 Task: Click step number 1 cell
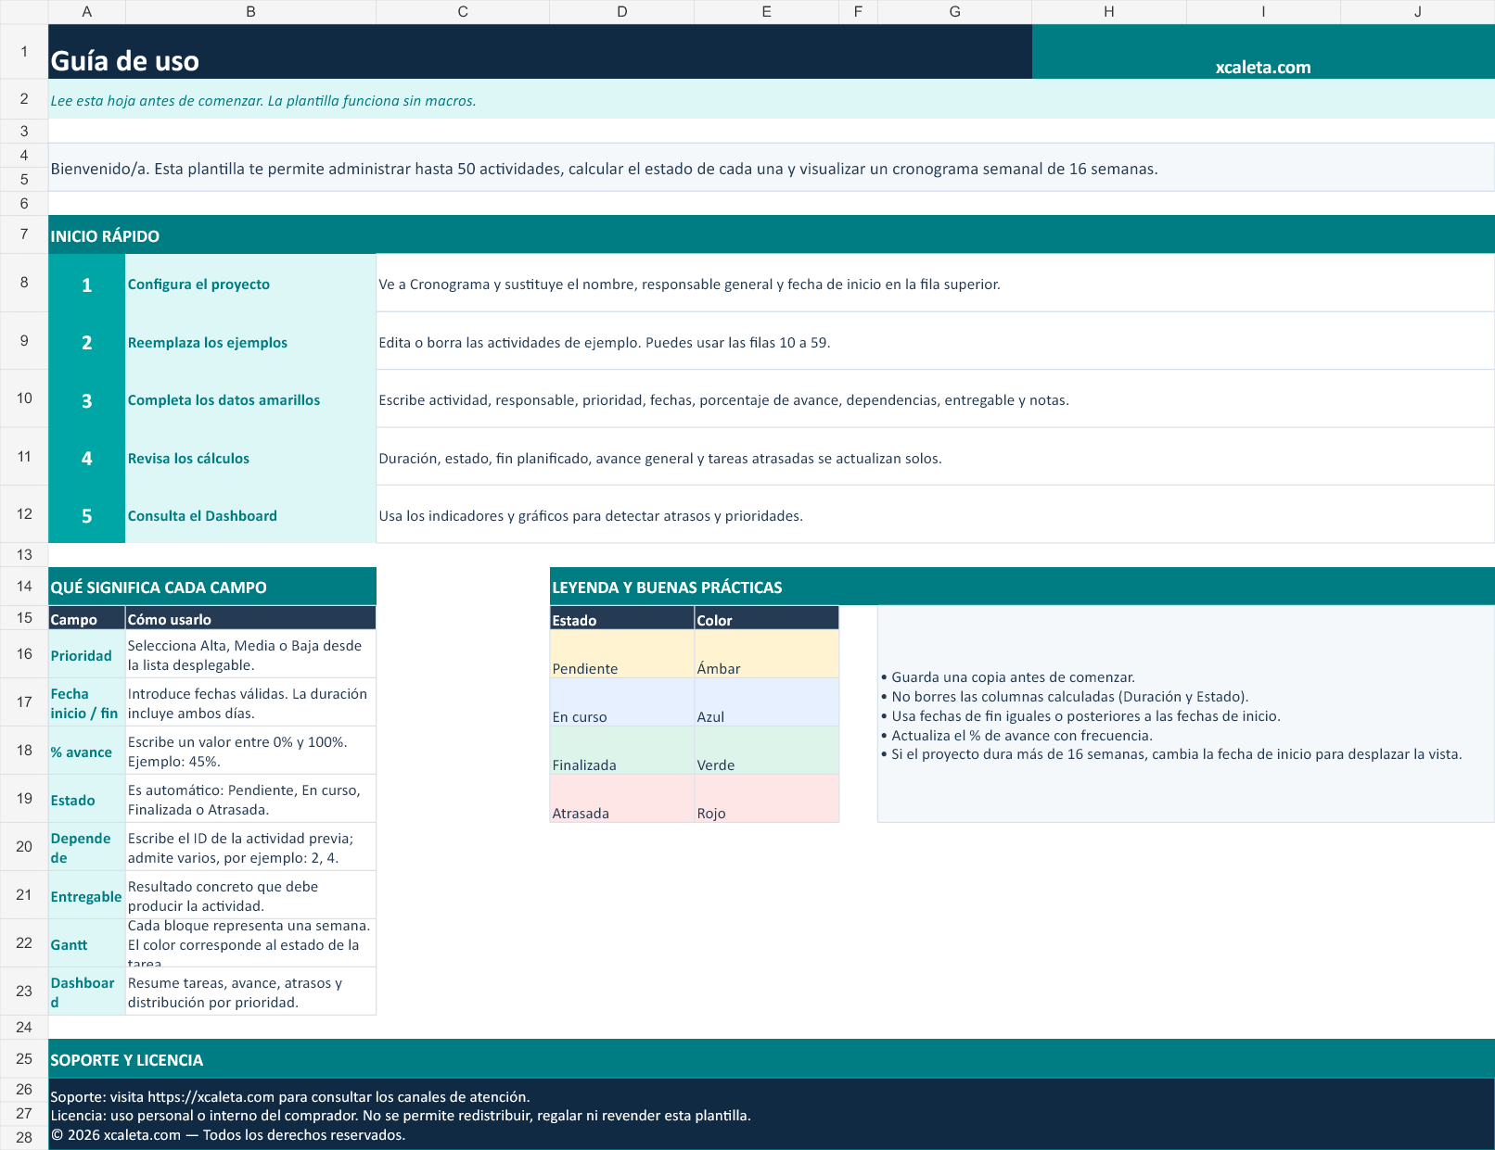point(86,283)
